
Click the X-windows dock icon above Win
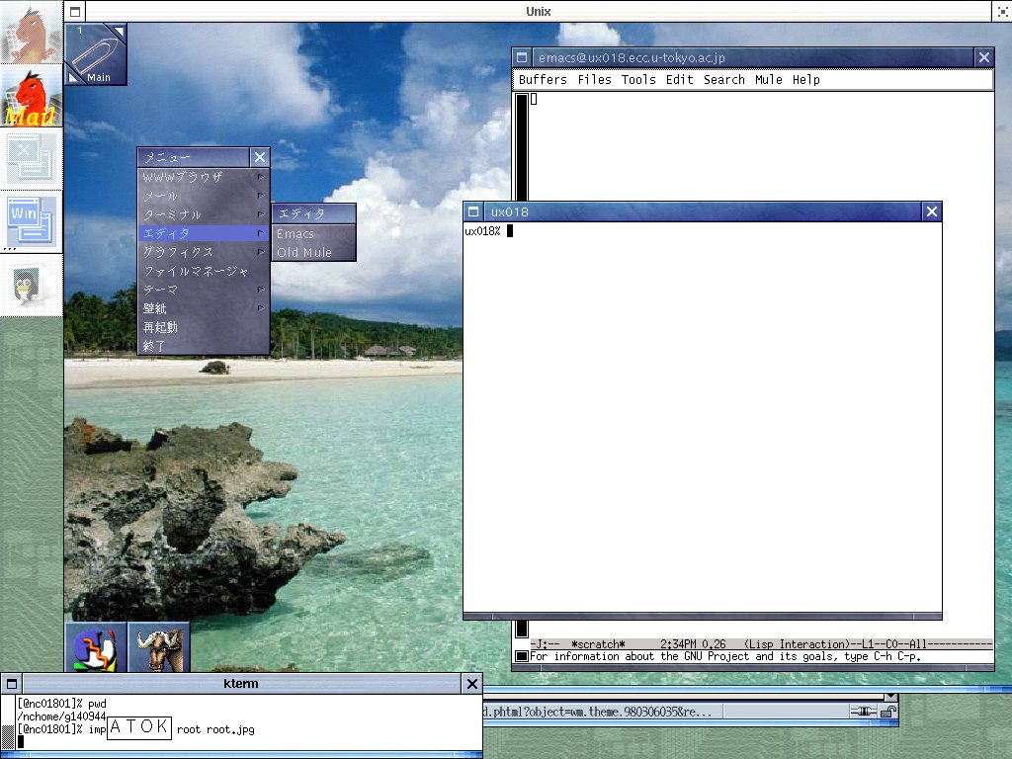tap(32, 158)
